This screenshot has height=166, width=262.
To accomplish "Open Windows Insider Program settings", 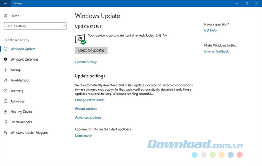I will (x=29, y=132).
